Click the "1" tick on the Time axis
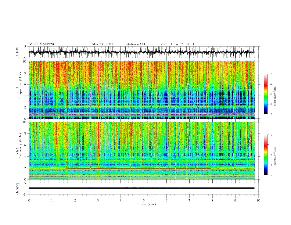The image size is (291, 225). click(x=52, y=200)
